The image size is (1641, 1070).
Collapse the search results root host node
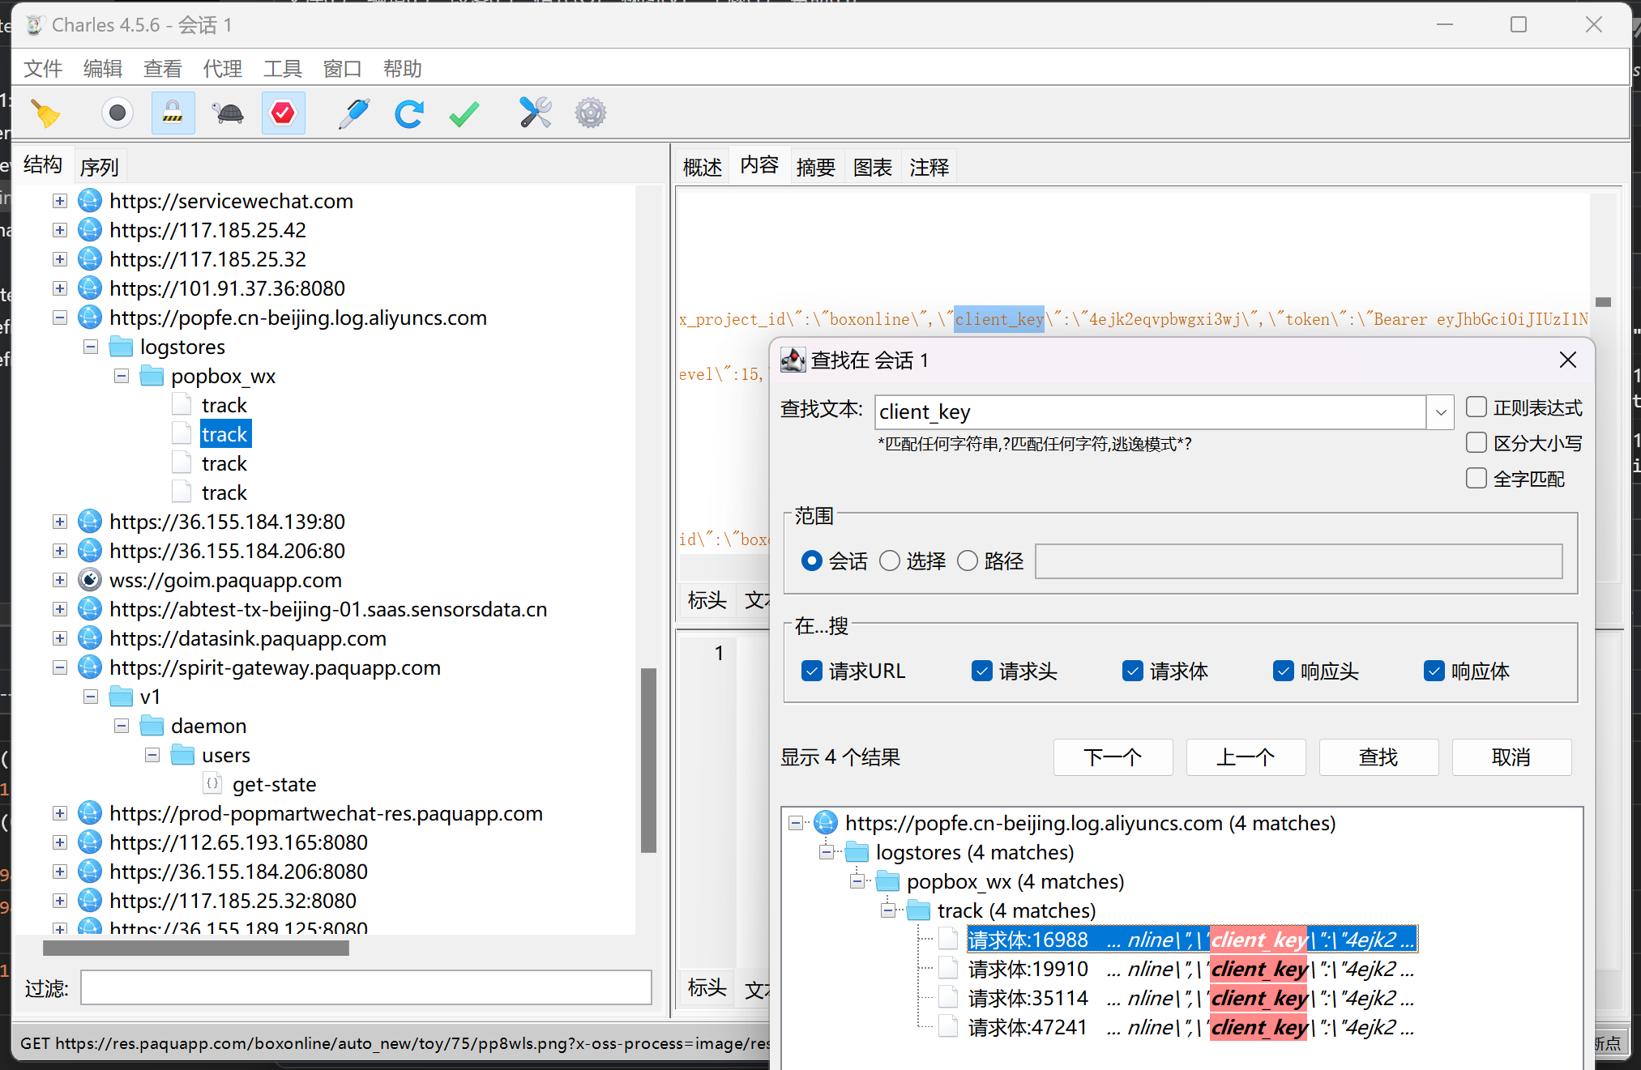[x=796, y=823]
